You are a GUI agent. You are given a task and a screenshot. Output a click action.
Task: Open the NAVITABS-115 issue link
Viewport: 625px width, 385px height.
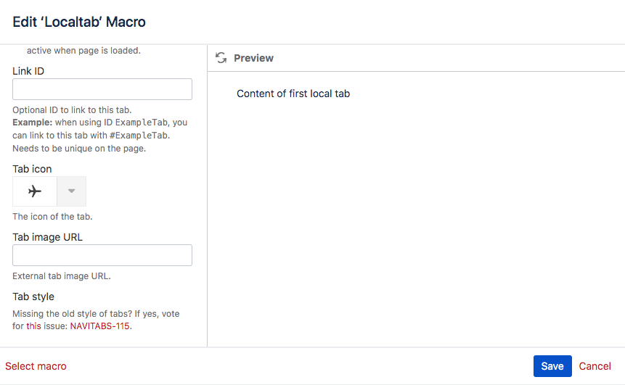pos(100,326)
